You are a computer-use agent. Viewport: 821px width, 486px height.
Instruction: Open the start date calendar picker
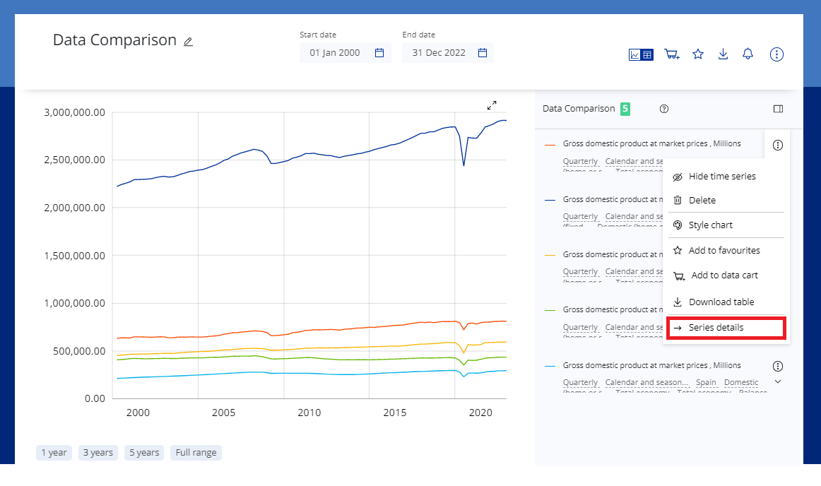pos(379,53)
